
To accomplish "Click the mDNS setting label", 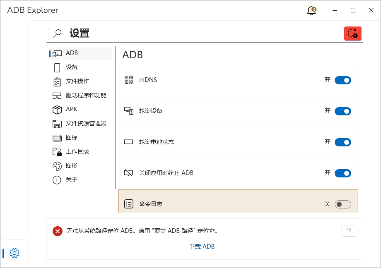I will [x=148, y=80].
